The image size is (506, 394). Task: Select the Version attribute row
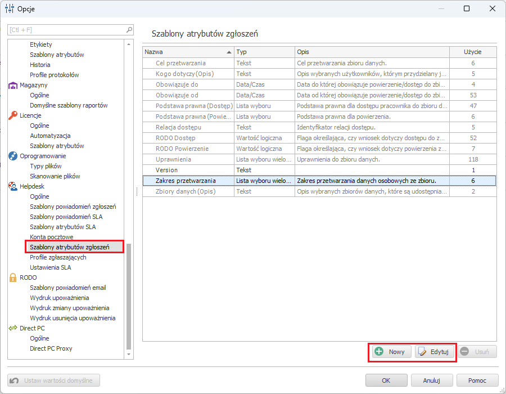click(x=167, y=170)
